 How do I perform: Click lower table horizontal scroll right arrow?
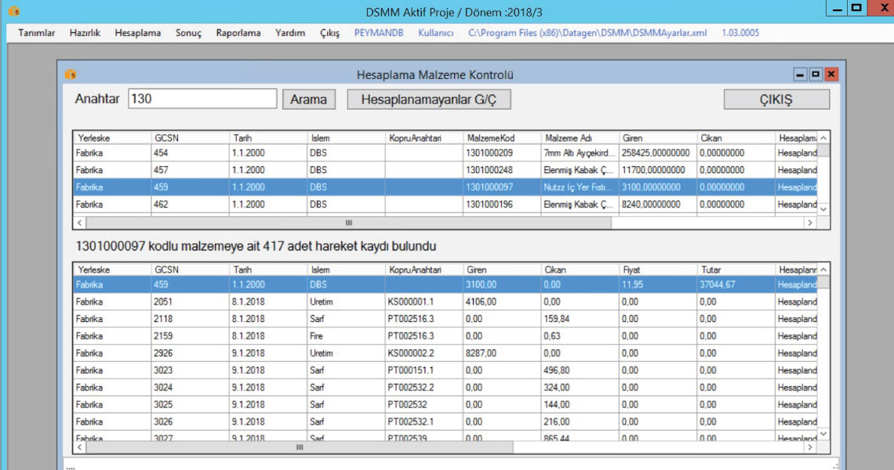810,447
